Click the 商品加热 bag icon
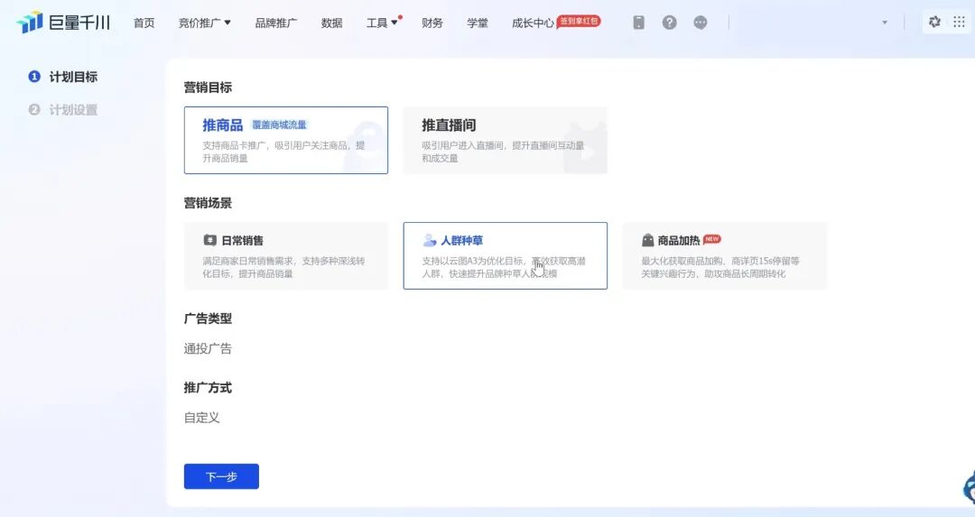975x517 pixels. (648, 240)
